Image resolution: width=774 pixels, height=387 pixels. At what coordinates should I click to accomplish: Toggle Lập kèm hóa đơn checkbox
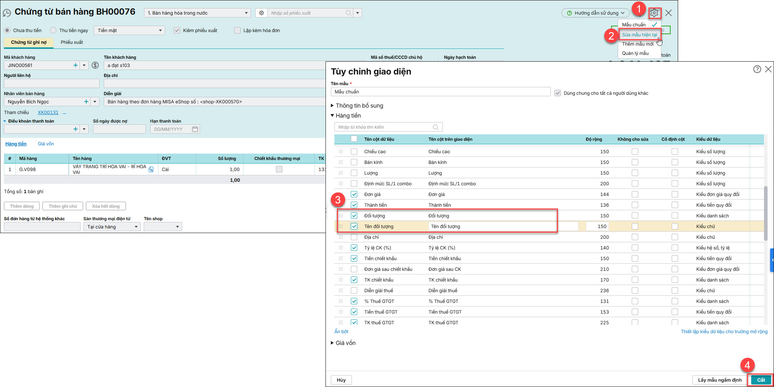237,30
